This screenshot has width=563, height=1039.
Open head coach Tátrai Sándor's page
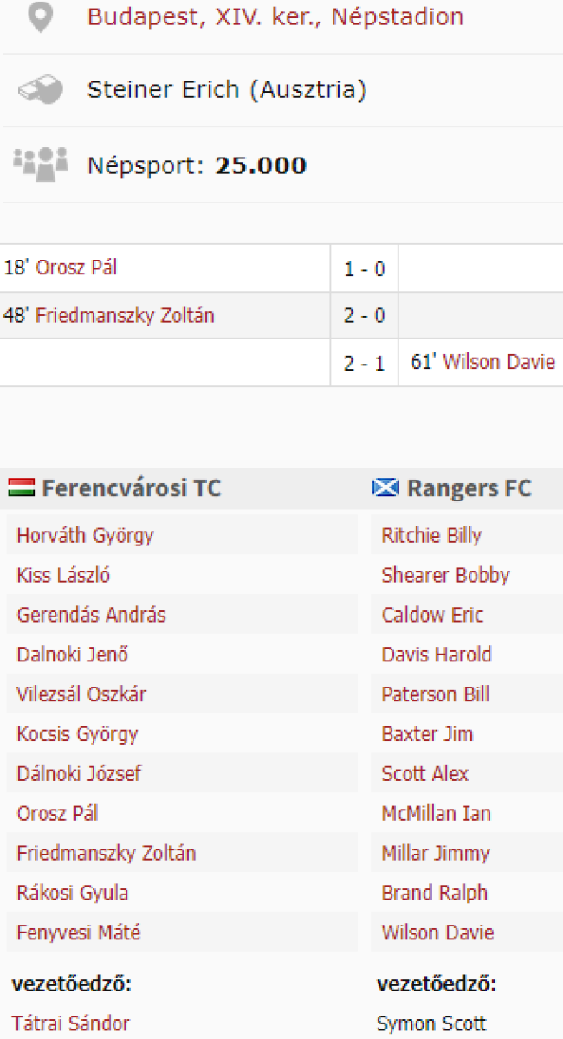pos(71,1023)
